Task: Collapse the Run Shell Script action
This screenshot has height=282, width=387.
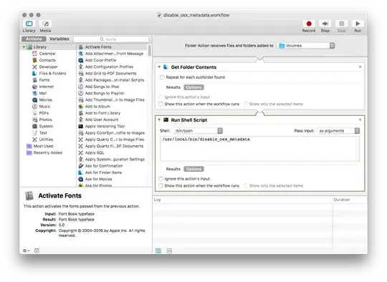Action: [159, 120]
